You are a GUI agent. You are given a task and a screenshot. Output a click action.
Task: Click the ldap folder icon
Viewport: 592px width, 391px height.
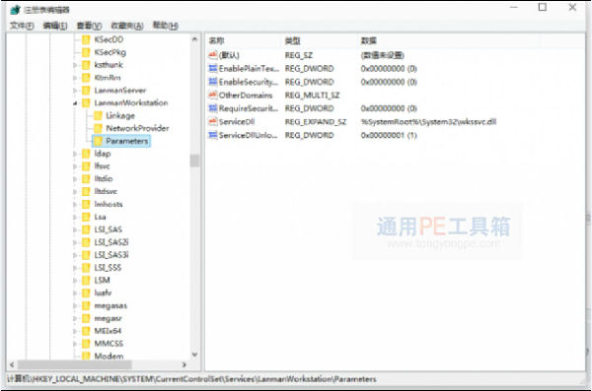86,154
